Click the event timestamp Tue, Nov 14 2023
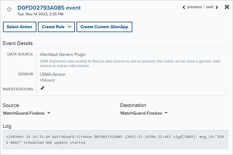Screen dimensions: 233x155 pos(40,14)
